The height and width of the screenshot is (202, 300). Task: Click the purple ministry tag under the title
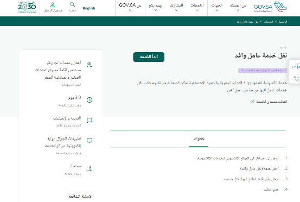pyautogui.click(x=263, y=71)
